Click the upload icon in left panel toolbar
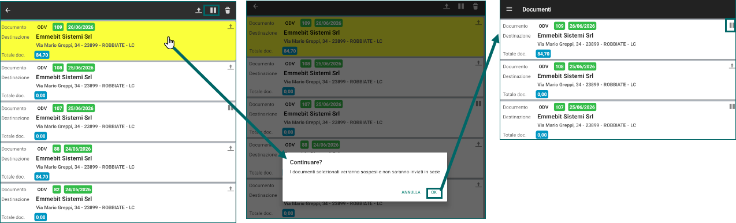This screenshot has width=736, height=223. click(x=199, y=10)
